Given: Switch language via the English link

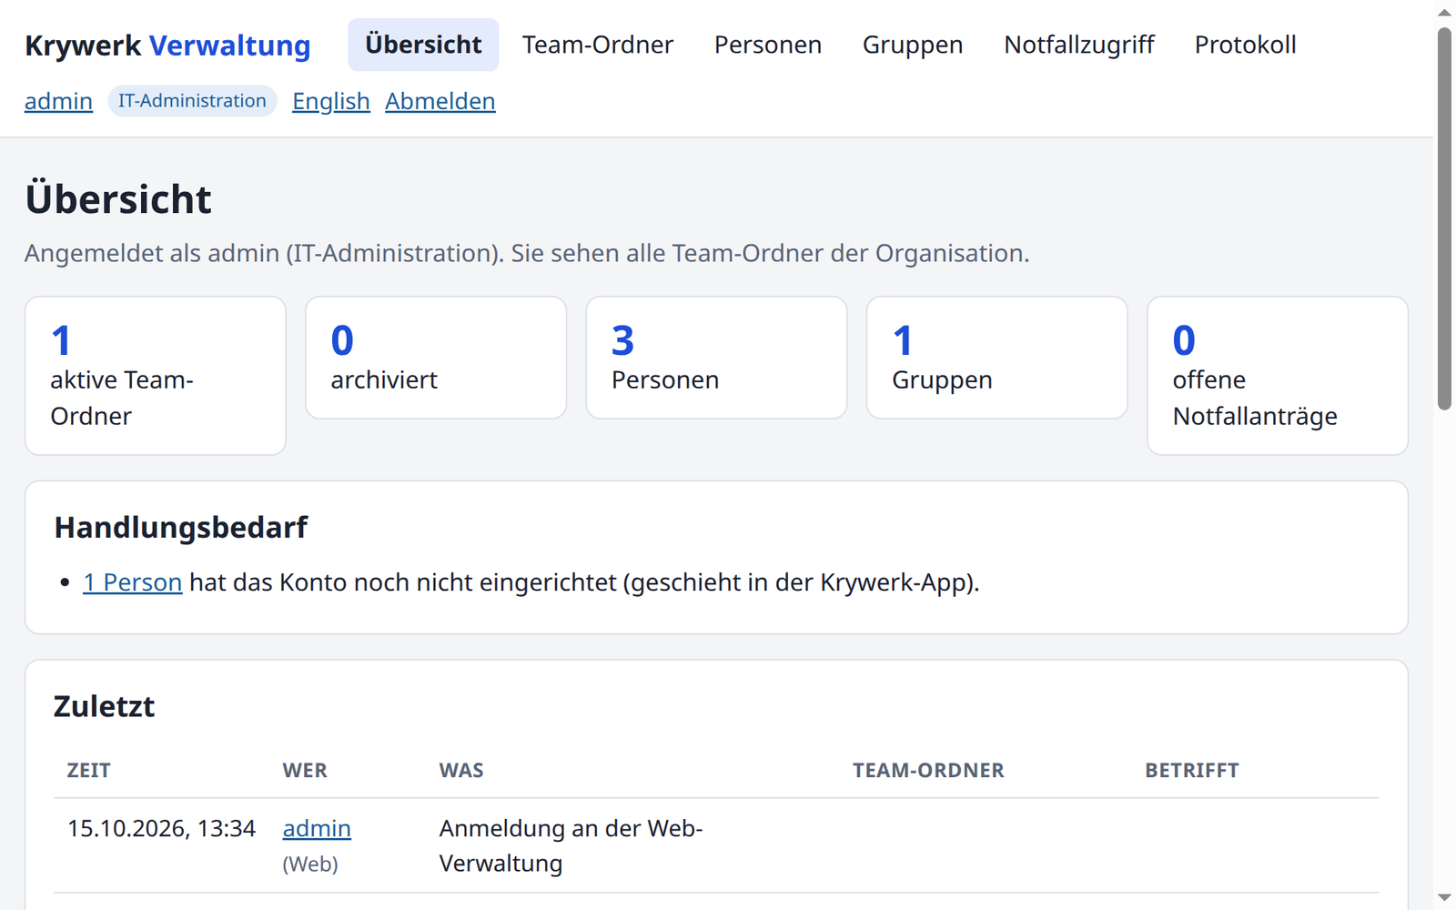Looking at the screenshot, I should [331, 101].
